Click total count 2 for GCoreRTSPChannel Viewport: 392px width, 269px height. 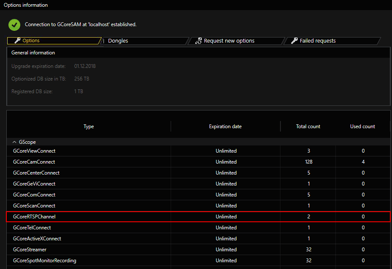(308, 217)
